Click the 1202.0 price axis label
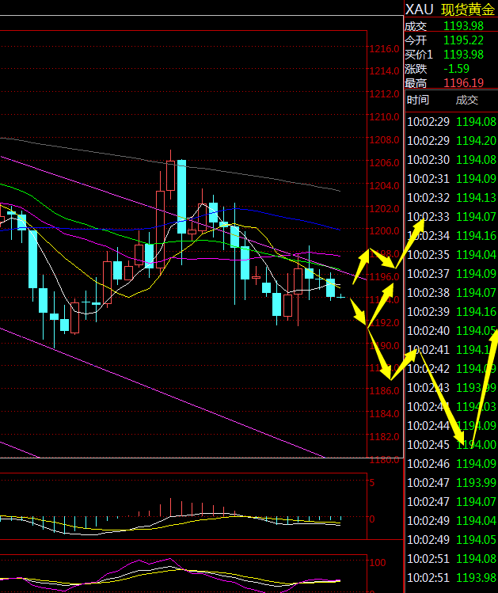 (x=384, y=209)
